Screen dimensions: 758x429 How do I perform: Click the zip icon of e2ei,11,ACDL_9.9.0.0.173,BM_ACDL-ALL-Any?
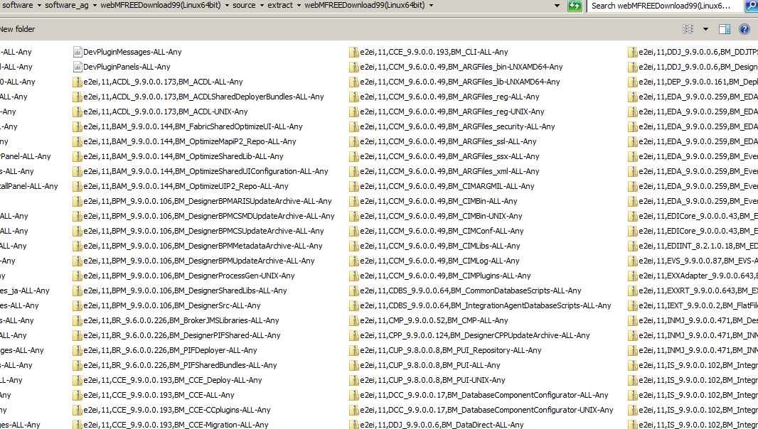point(77,82)
